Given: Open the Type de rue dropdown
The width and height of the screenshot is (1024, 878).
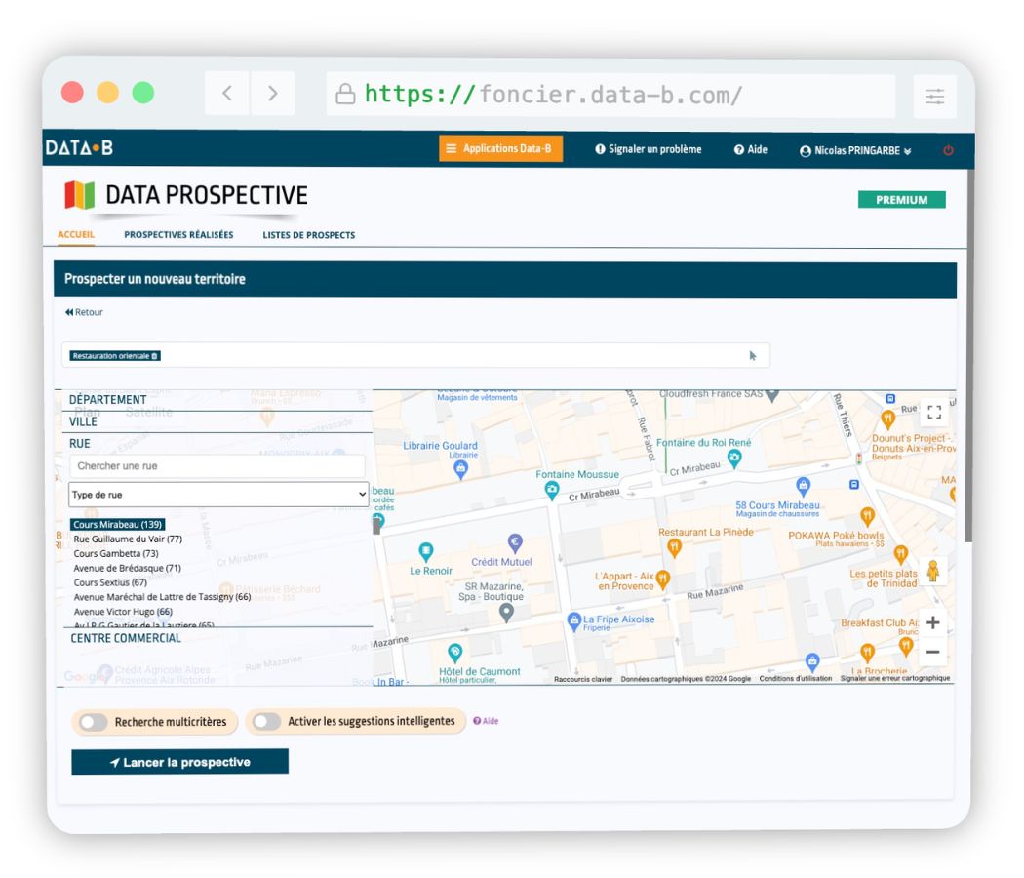Looking at the screenshot, I should (x=218, y=495).
